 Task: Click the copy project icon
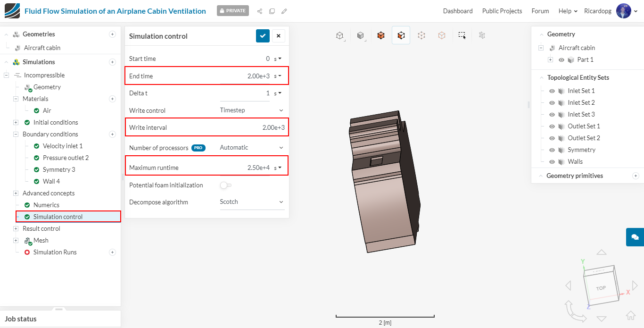[272, 11]
